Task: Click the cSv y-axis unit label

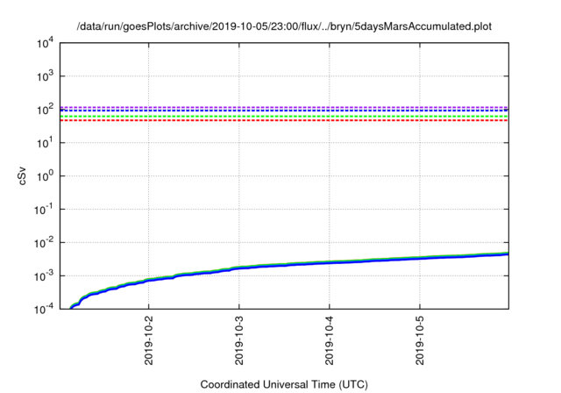Action: 22,175
